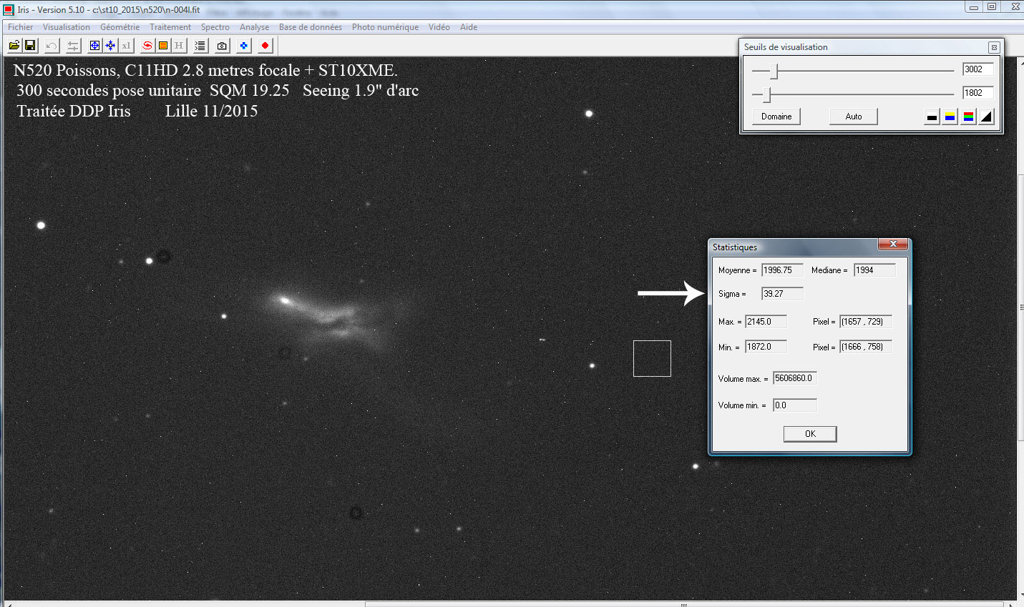
Task: Click the Open file folder icon
Action: [x=14, y=46]
